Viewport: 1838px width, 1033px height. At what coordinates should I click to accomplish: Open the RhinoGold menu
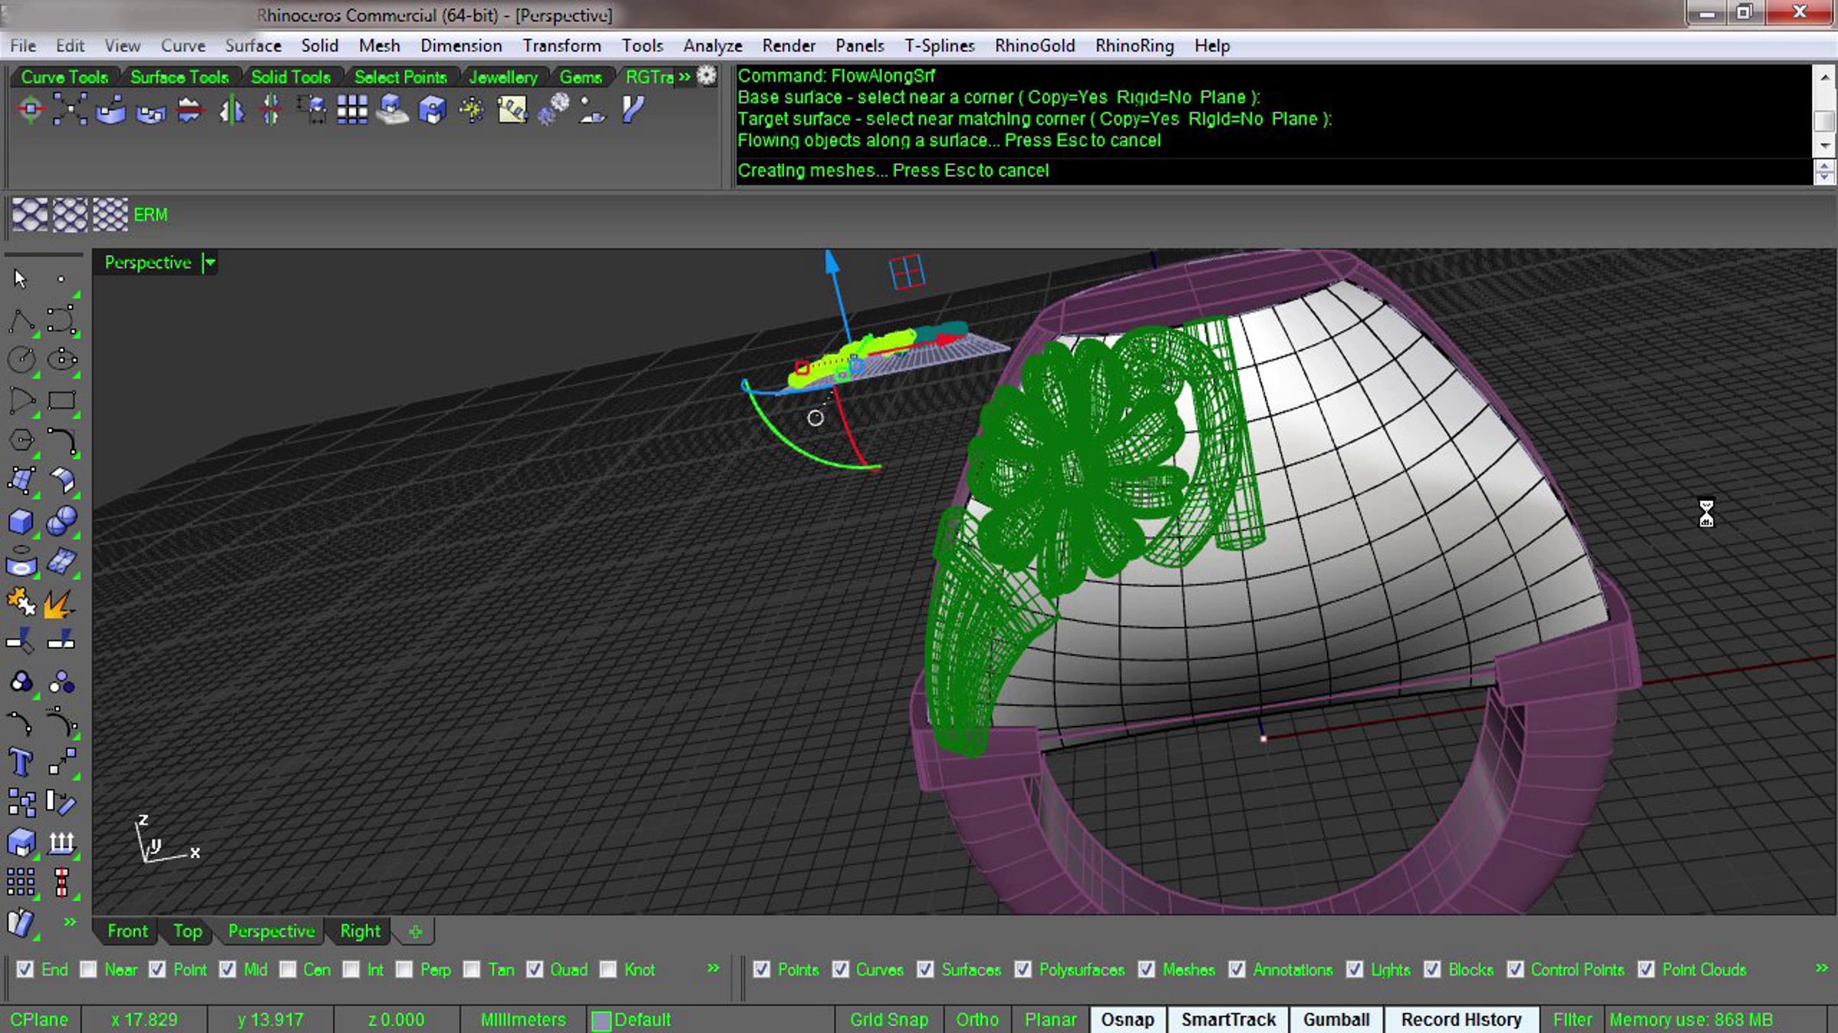point(1034,46)
